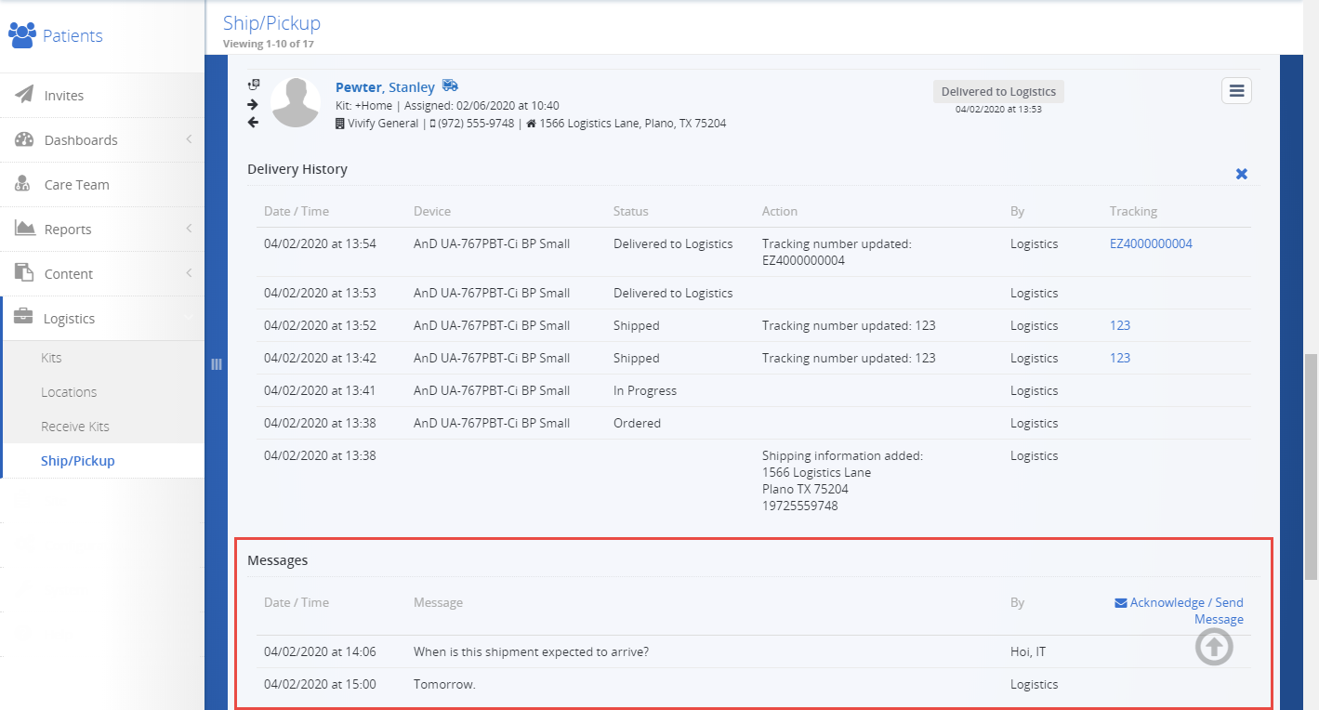Open Pewter, Stanley patient name link
The image size is (1319, 710).
385,87
